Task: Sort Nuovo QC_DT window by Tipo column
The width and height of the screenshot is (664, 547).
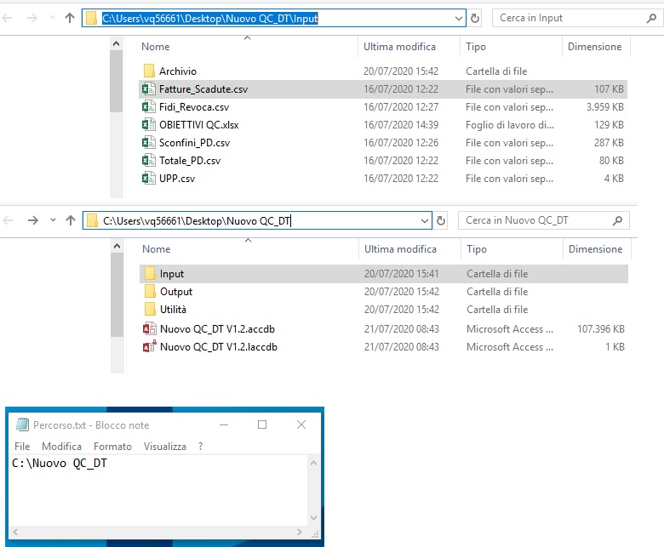Action: (x=477, y=248)
